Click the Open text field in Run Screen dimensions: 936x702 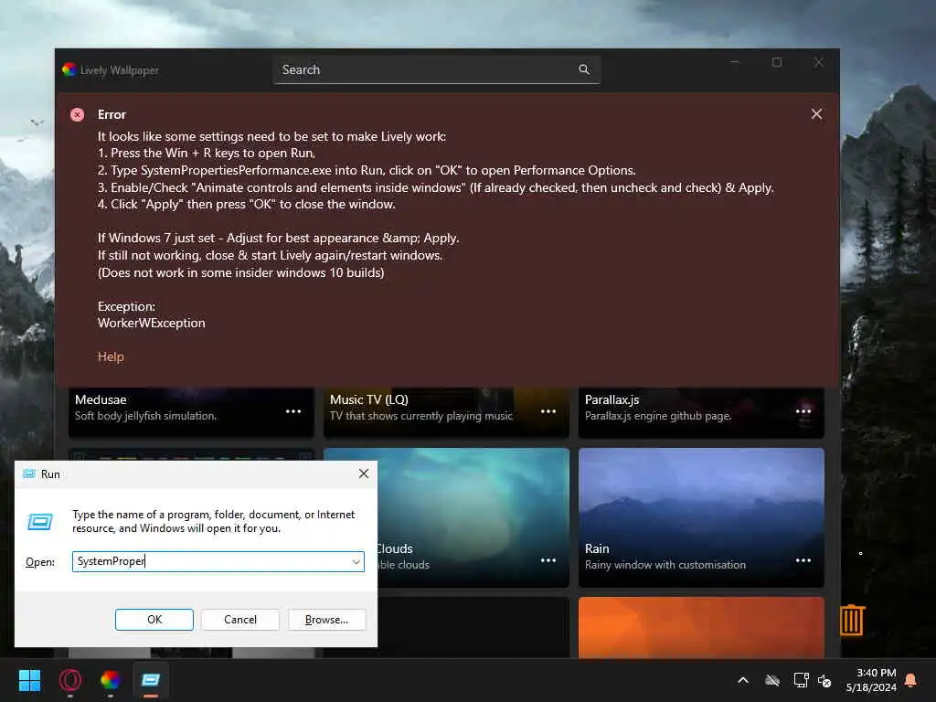point(218,562)
